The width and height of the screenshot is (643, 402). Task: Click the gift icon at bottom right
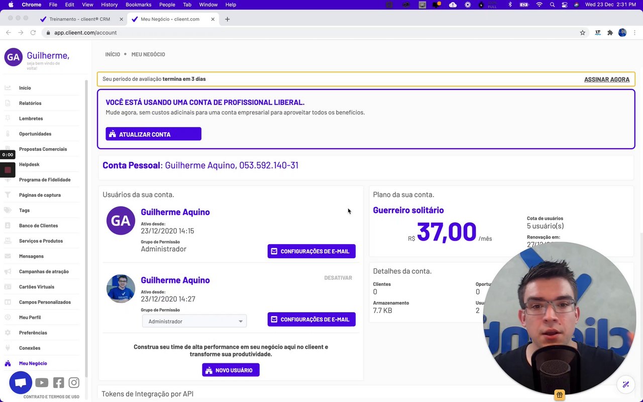(560, 394)
